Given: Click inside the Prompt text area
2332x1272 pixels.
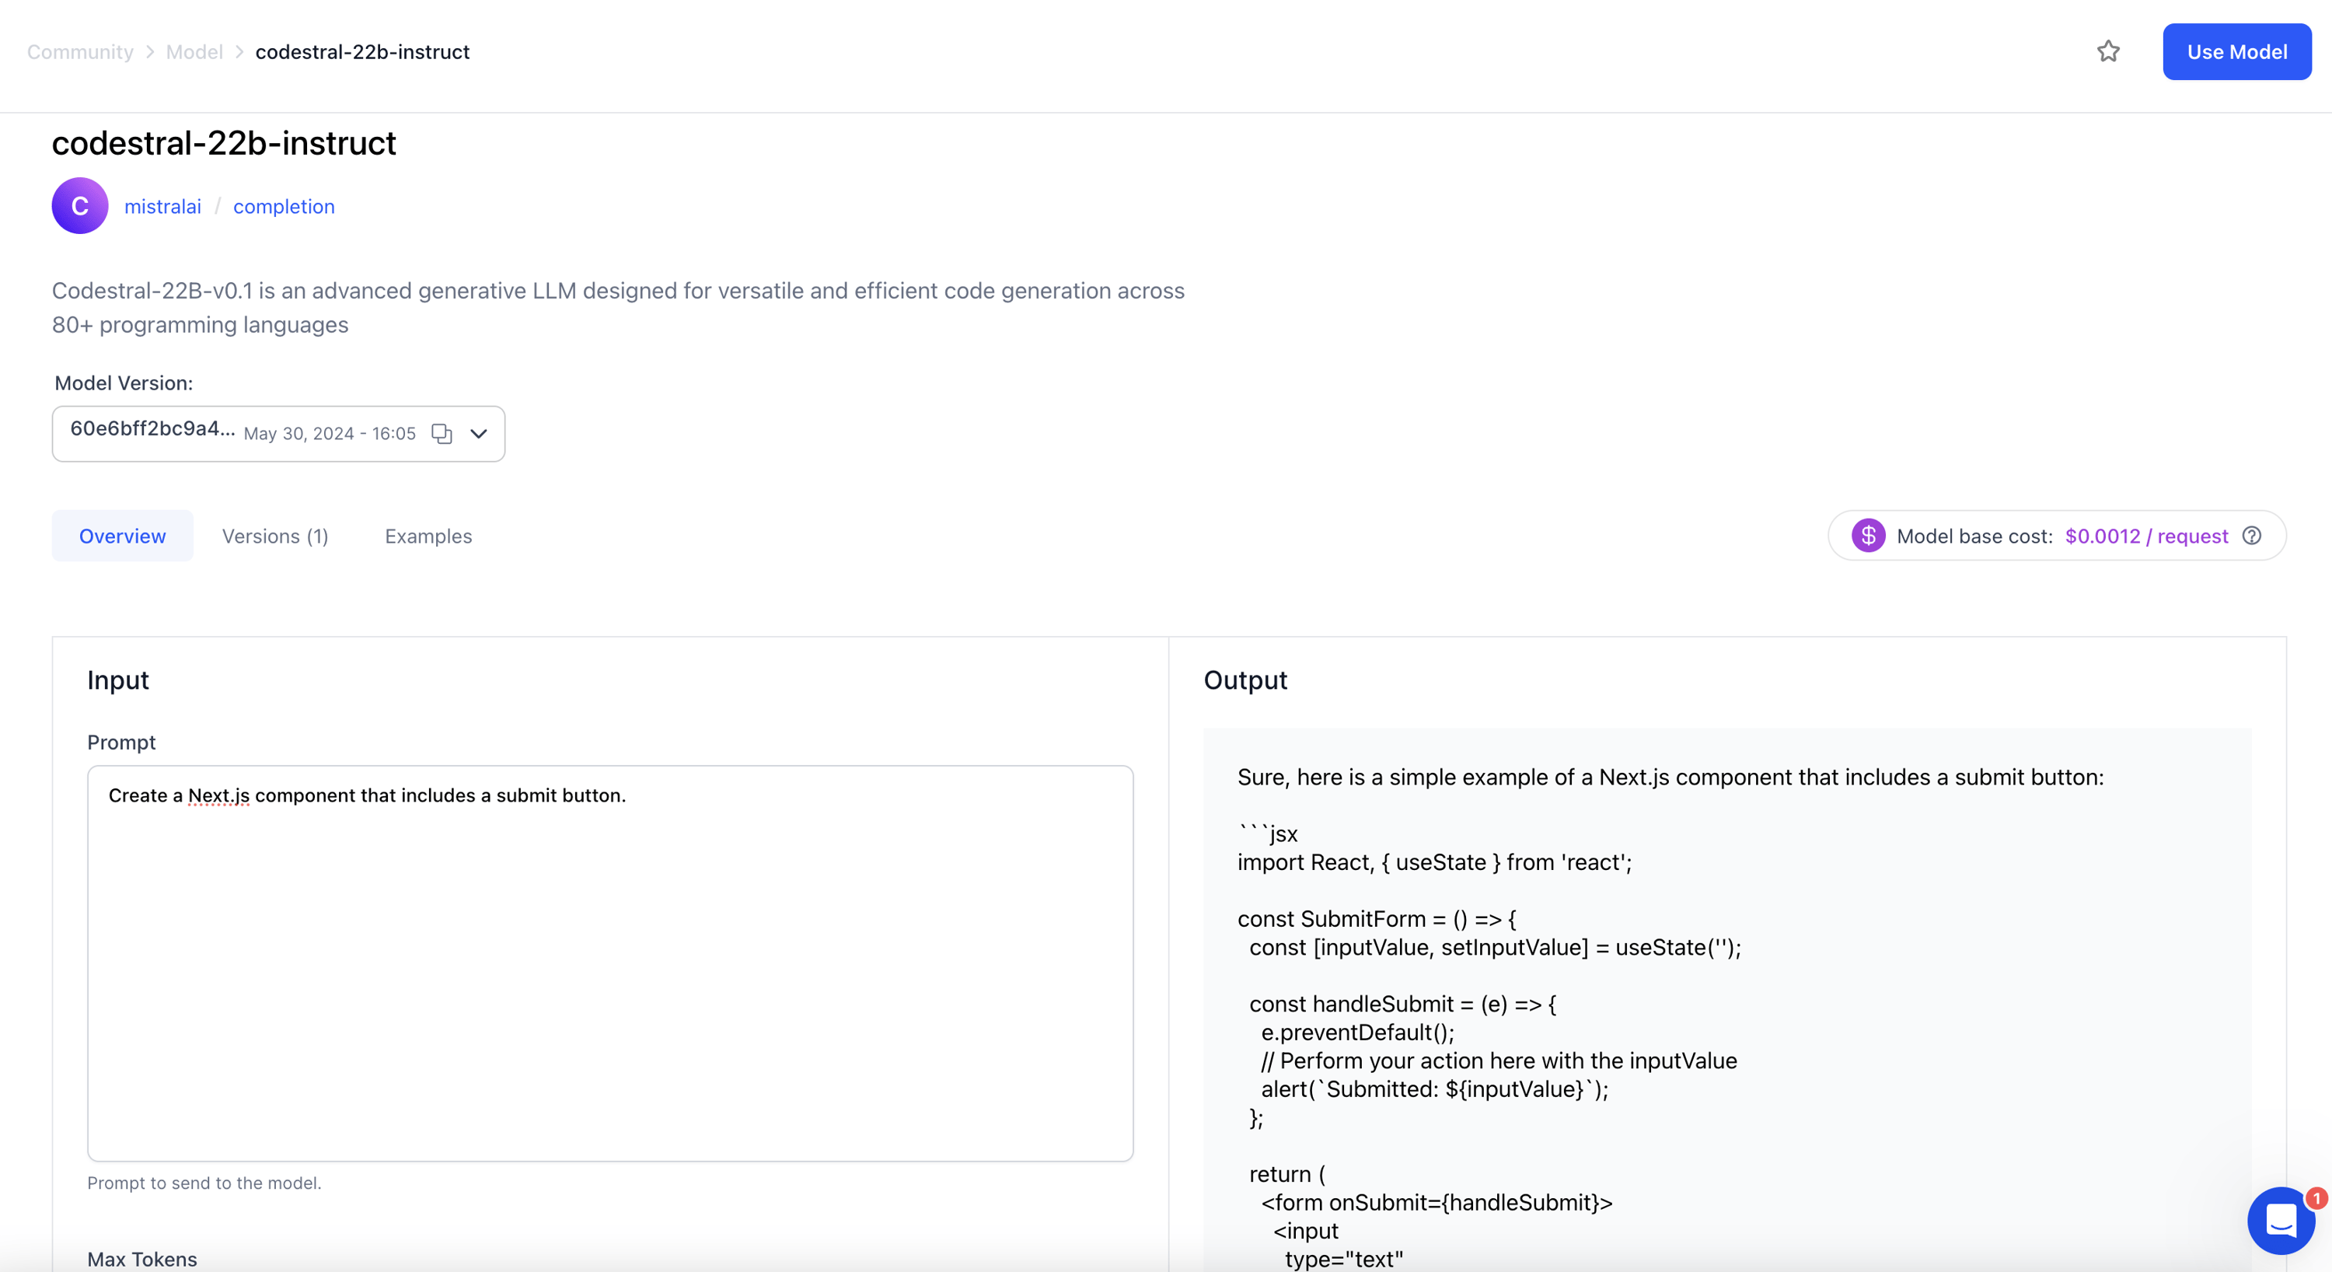Looking at the screenshot, I should (x=609, y=963).
